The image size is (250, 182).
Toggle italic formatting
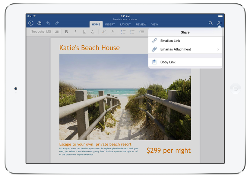75,32
